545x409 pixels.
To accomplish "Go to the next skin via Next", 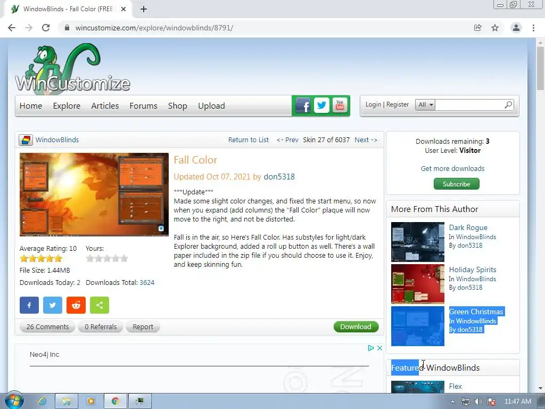I will [366, 140].
